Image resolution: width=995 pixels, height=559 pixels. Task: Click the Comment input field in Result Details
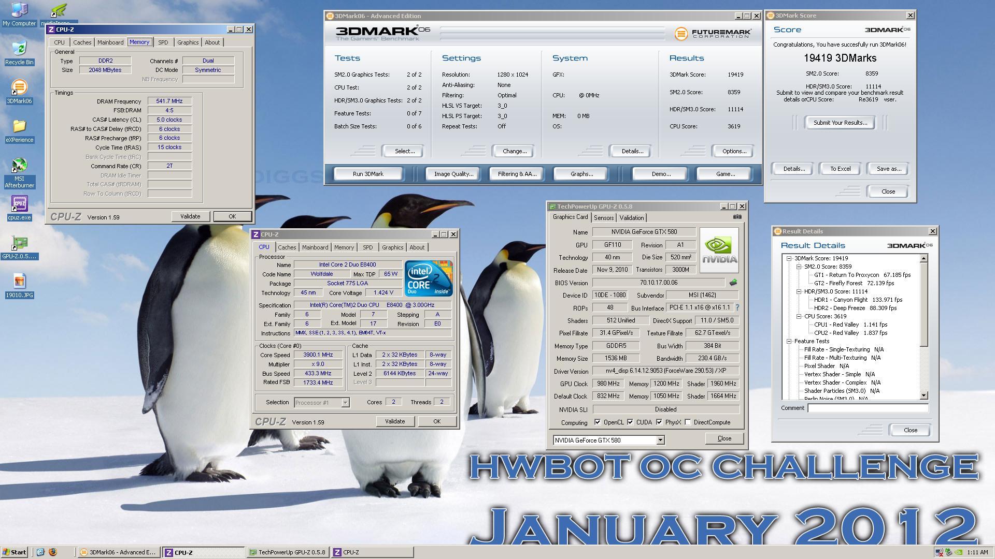868,408
